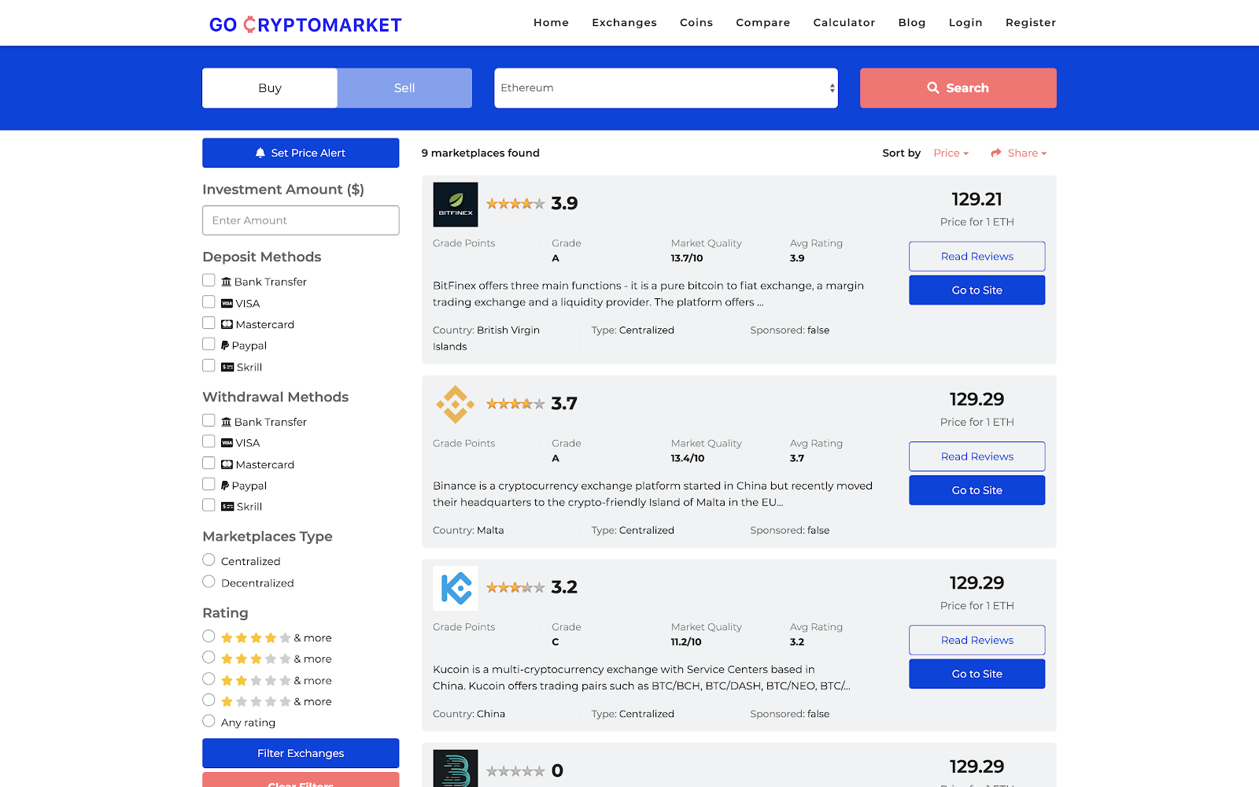Select Centralized marketplace type
This screenshot has width=1259, height=787.
[x=209, y=560]
